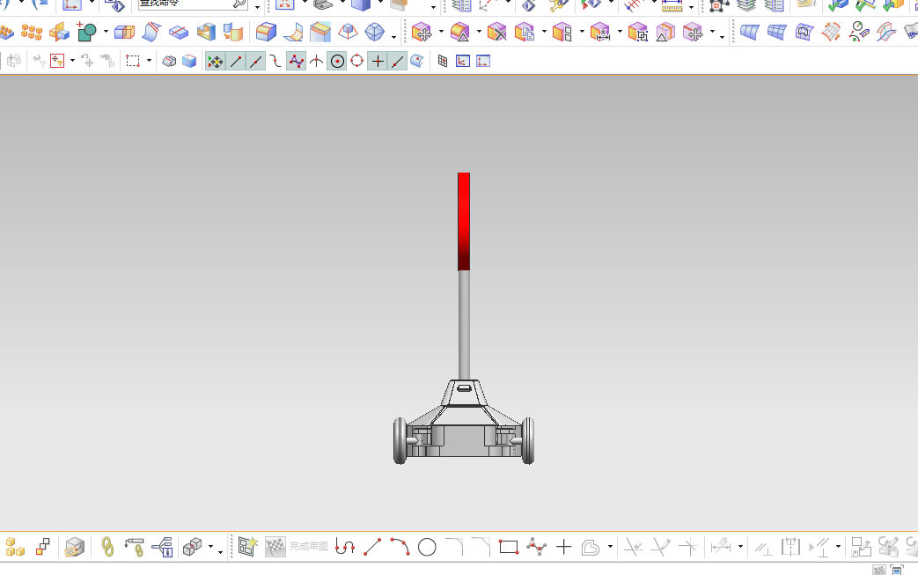Click the draft icon with pyramid cube
The height and width of the screenshot is (575, 918).
[x=348, y=32]
